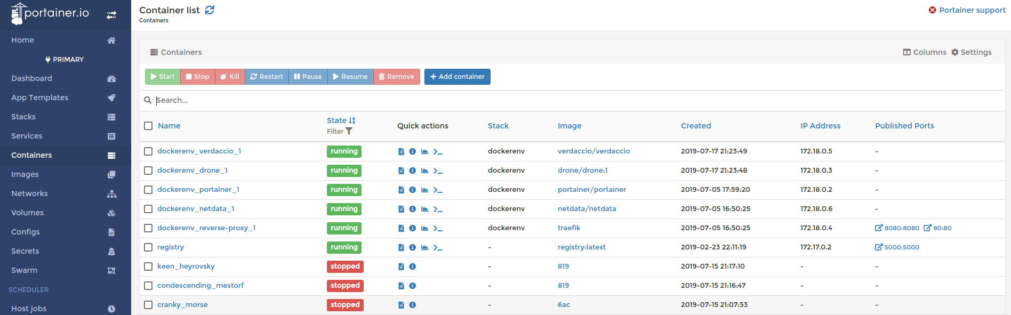This screenshot has height=315, width=1011.
Task: Open the 8080:8080 published port link
Action: click(x=897, y=228)
